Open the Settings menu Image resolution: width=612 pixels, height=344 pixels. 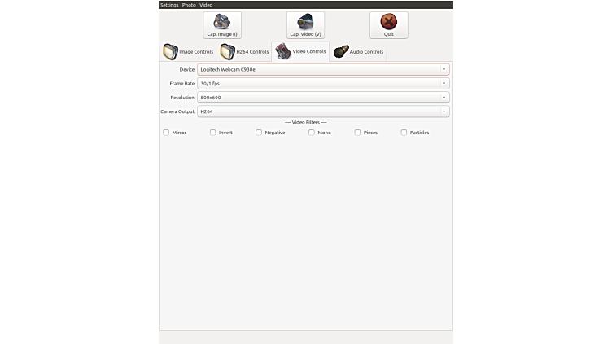point(168,5)
